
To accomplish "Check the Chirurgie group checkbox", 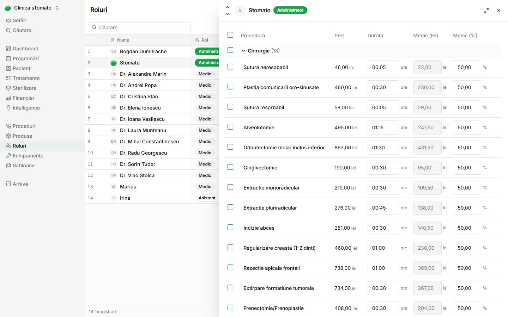I will pos(230,50).
